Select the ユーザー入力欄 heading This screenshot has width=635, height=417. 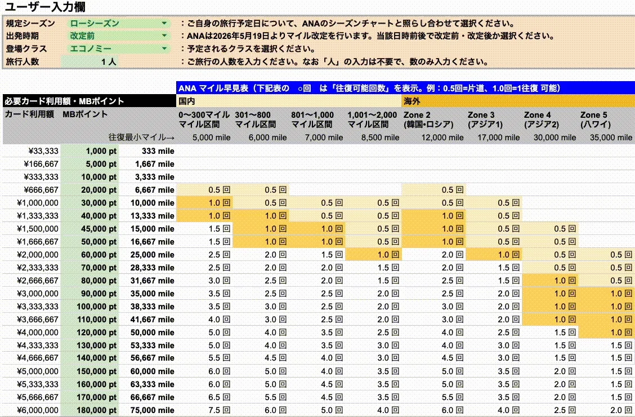pos(45,7)
